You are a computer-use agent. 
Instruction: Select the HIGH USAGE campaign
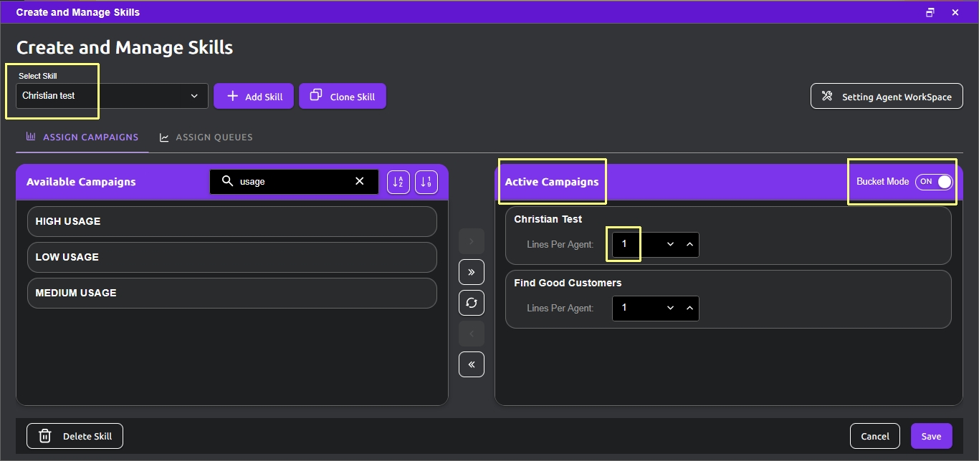tap(231, 221)
